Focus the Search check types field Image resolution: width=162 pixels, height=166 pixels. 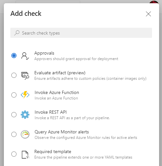coord(81,33)
